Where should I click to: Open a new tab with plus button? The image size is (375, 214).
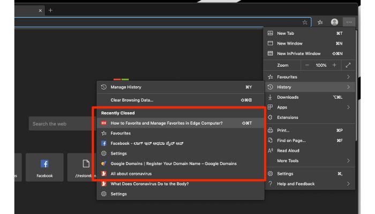pos(50,10)
